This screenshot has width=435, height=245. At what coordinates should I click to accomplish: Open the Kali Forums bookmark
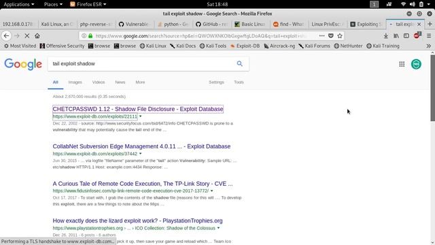point(315,46)
